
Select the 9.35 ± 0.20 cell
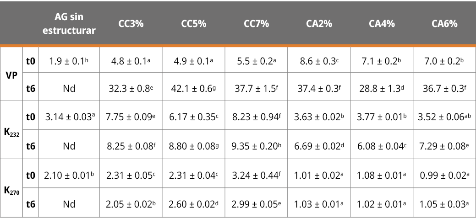256,146
